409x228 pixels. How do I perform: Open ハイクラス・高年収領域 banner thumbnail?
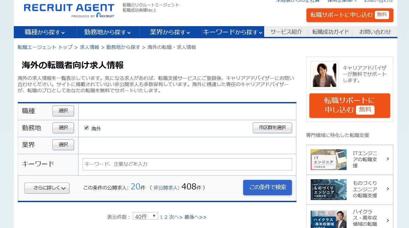pos(328,219)
